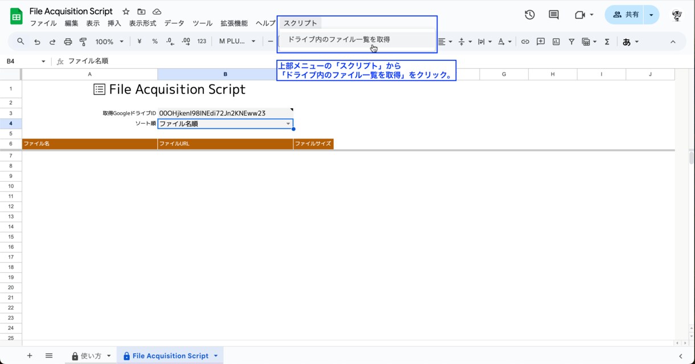The image size is (695, 364).
Task: Click the formula bar showing ファイル名順
Action: (376, 61)
